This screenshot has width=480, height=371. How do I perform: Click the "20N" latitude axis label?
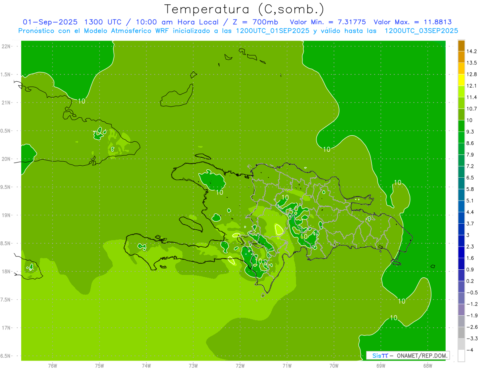tap(6, 159)
